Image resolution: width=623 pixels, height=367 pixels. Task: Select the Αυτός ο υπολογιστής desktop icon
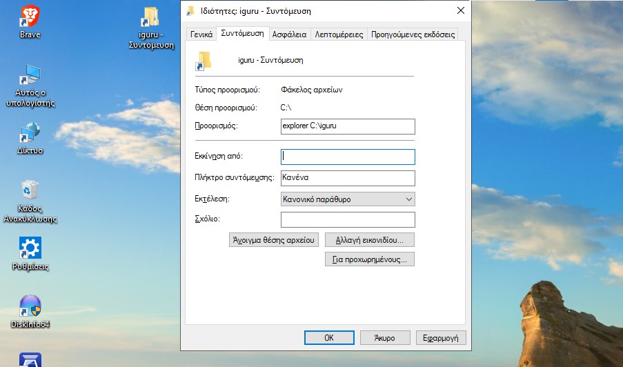(x=30, y=86)
